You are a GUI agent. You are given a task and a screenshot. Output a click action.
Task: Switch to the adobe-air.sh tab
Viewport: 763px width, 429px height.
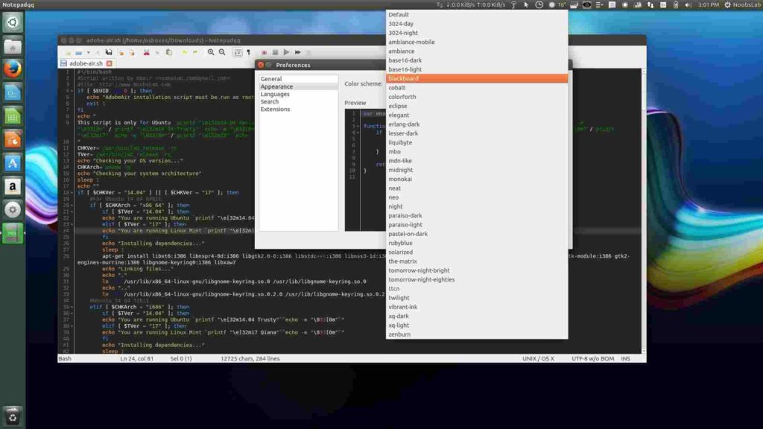click(84, 63)
